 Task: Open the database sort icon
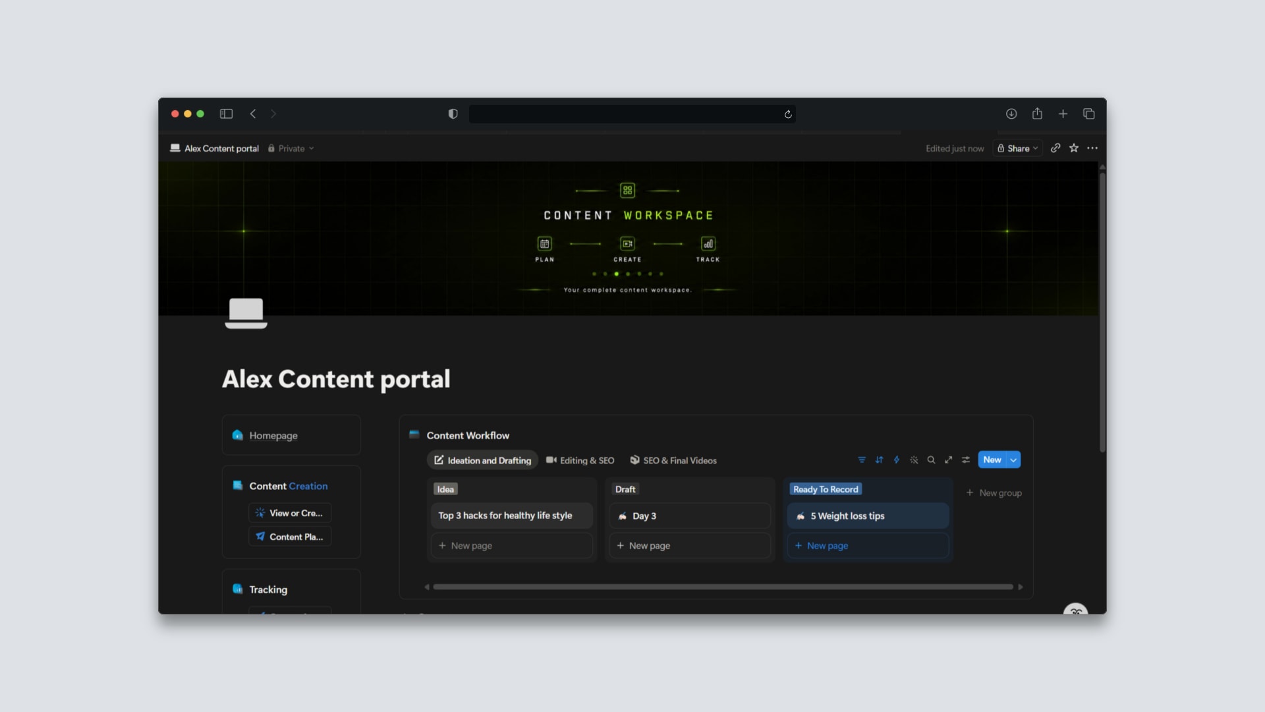point(879,460)
